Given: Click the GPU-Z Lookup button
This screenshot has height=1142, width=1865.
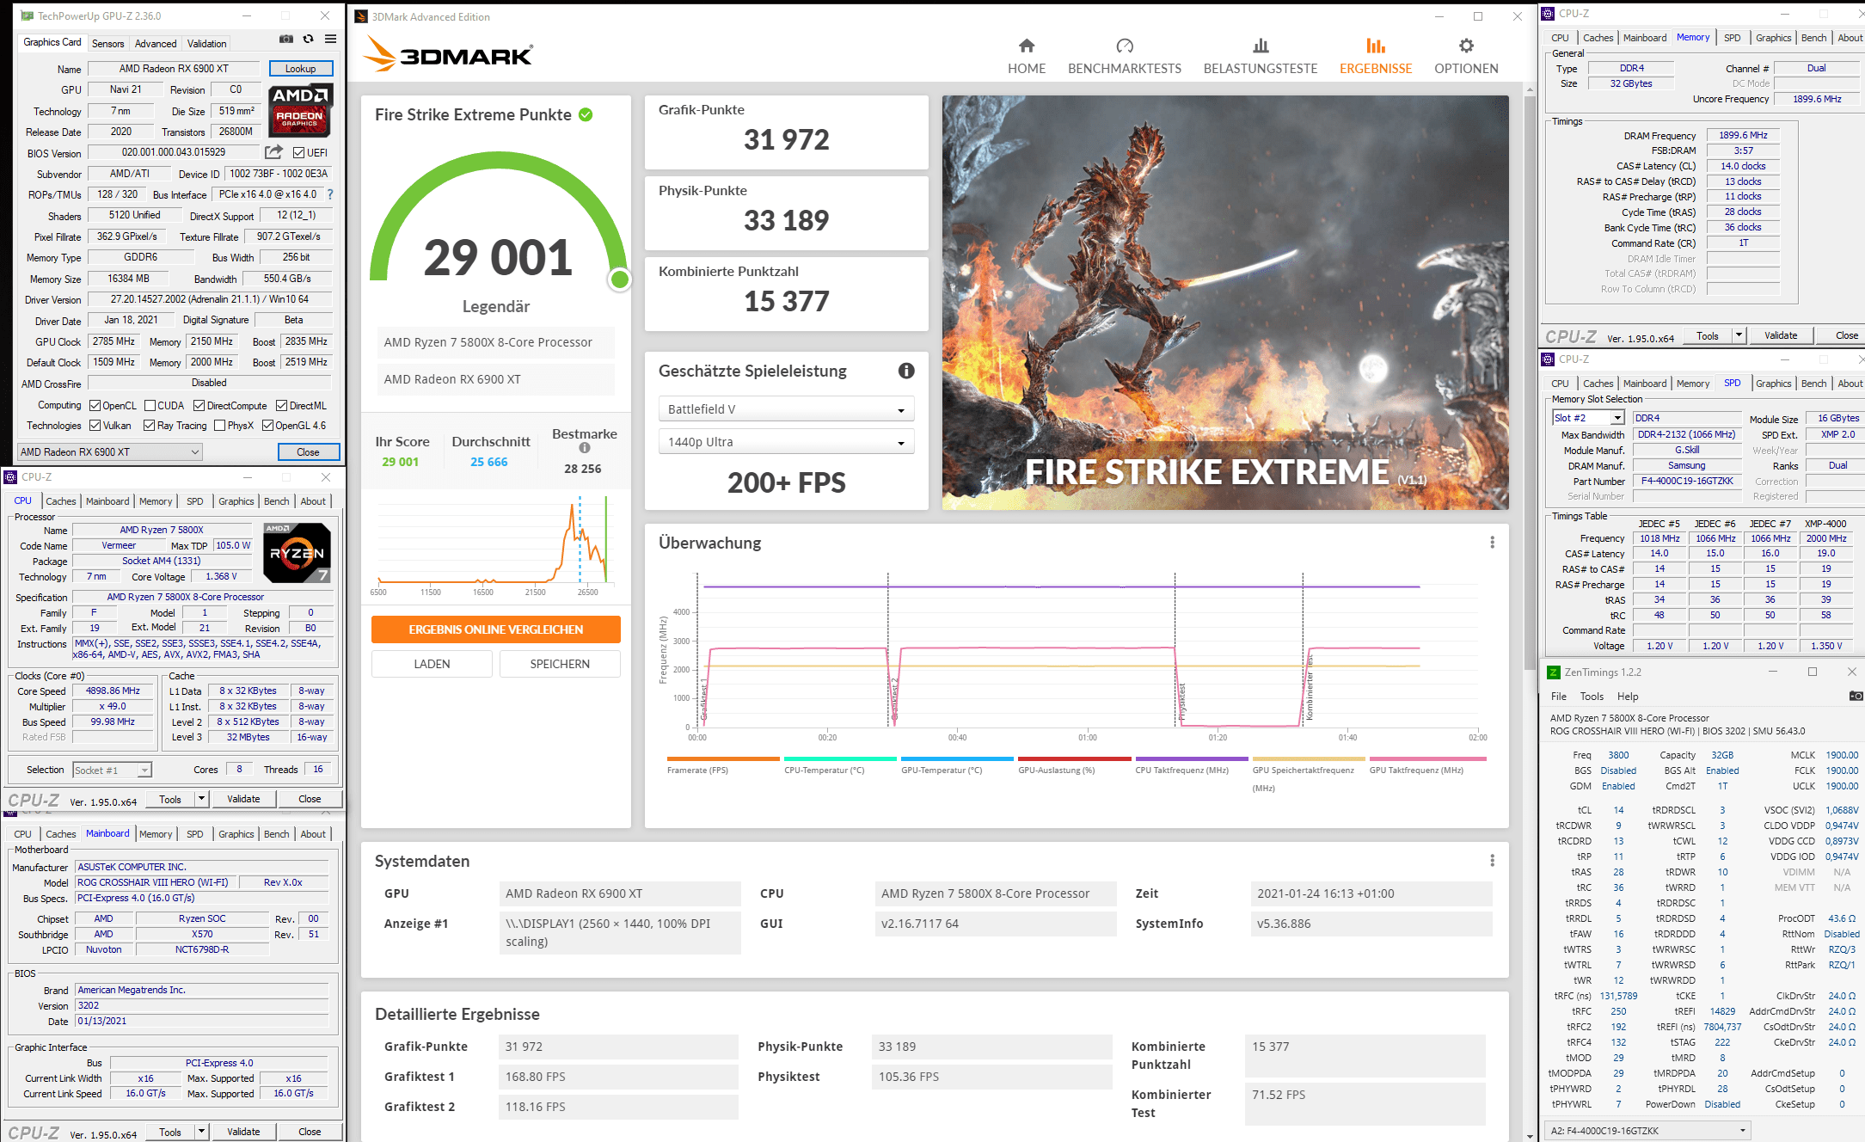Looking at the screenshot, I should (301, 69).
